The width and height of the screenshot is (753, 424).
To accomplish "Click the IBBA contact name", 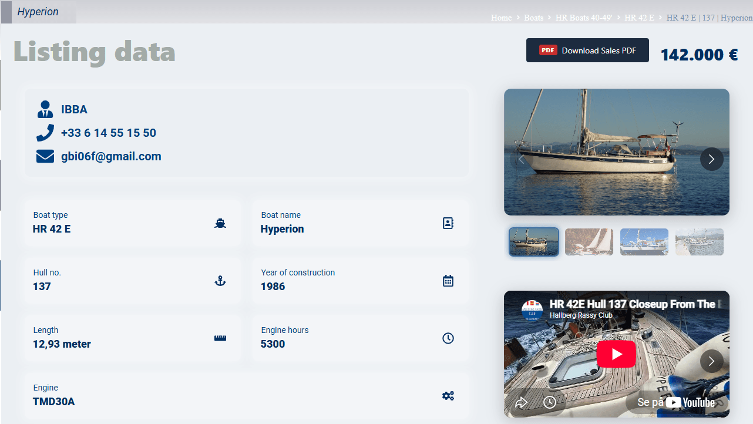I will point(74,109).
